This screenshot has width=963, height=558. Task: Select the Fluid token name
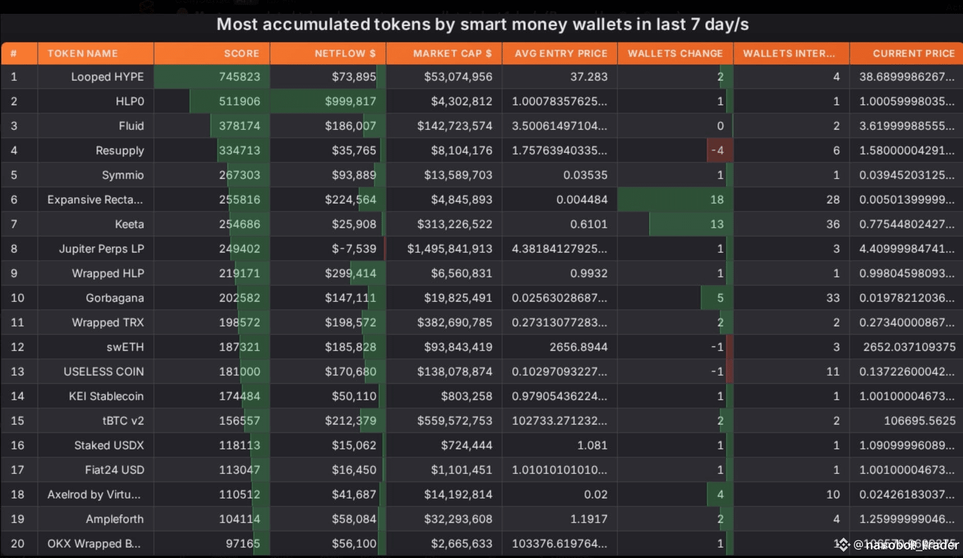tap(131, 126)
